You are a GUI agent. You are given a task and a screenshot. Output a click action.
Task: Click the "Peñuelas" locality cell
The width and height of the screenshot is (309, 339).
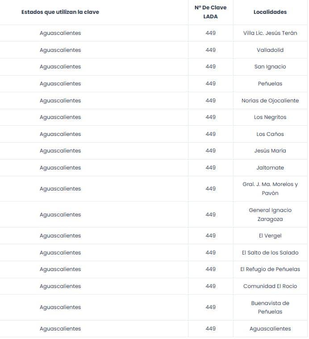(270, 84)
